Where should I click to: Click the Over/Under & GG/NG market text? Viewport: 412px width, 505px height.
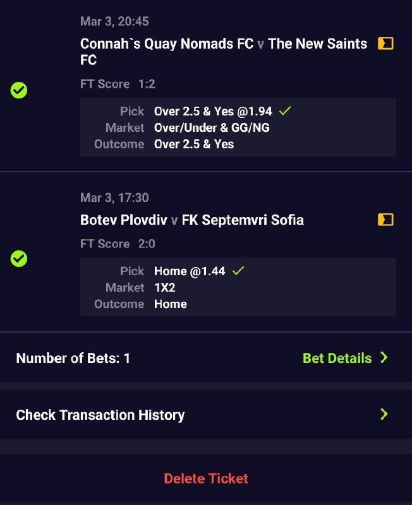[x=212, y=128]
